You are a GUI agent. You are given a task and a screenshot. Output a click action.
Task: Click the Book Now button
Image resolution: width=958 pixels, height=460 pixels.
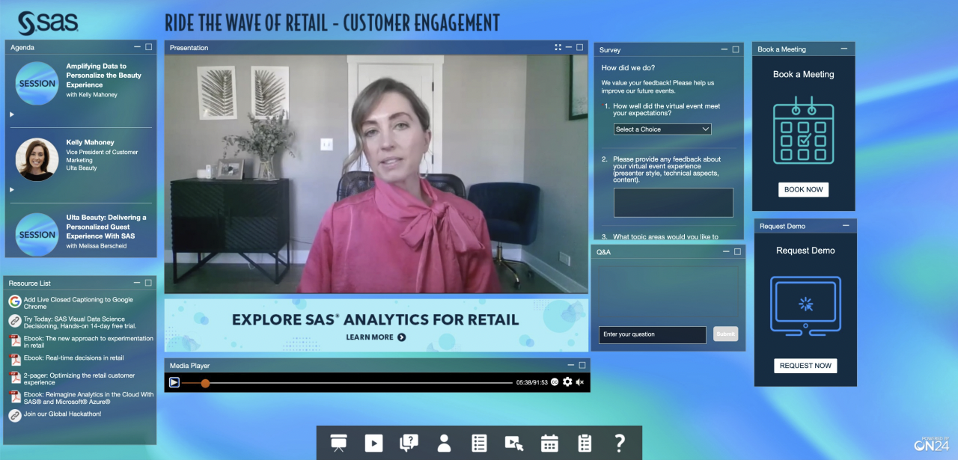coord(803,189)
